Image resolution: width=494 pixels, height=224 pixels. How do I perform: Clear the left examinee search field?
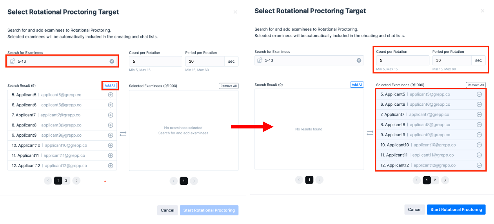[x=112, y=61]
